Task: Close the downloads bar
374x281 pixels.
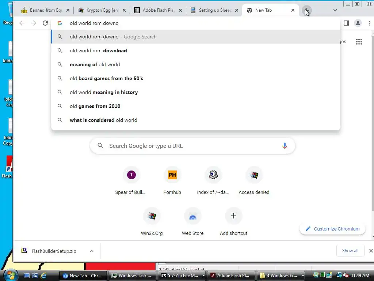Action: 371,251
